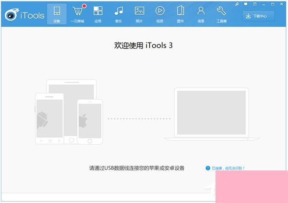This screenshot has width=288, height=203.
Task: Open the title bar dropdown menu icon
Action: 255,4
